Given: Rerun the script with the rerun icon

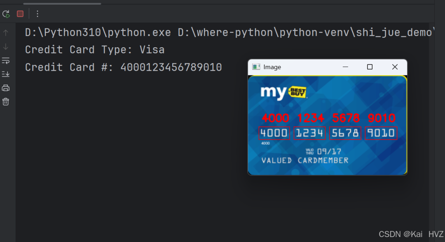Looking at the screenshot, I should coord(6,14).
